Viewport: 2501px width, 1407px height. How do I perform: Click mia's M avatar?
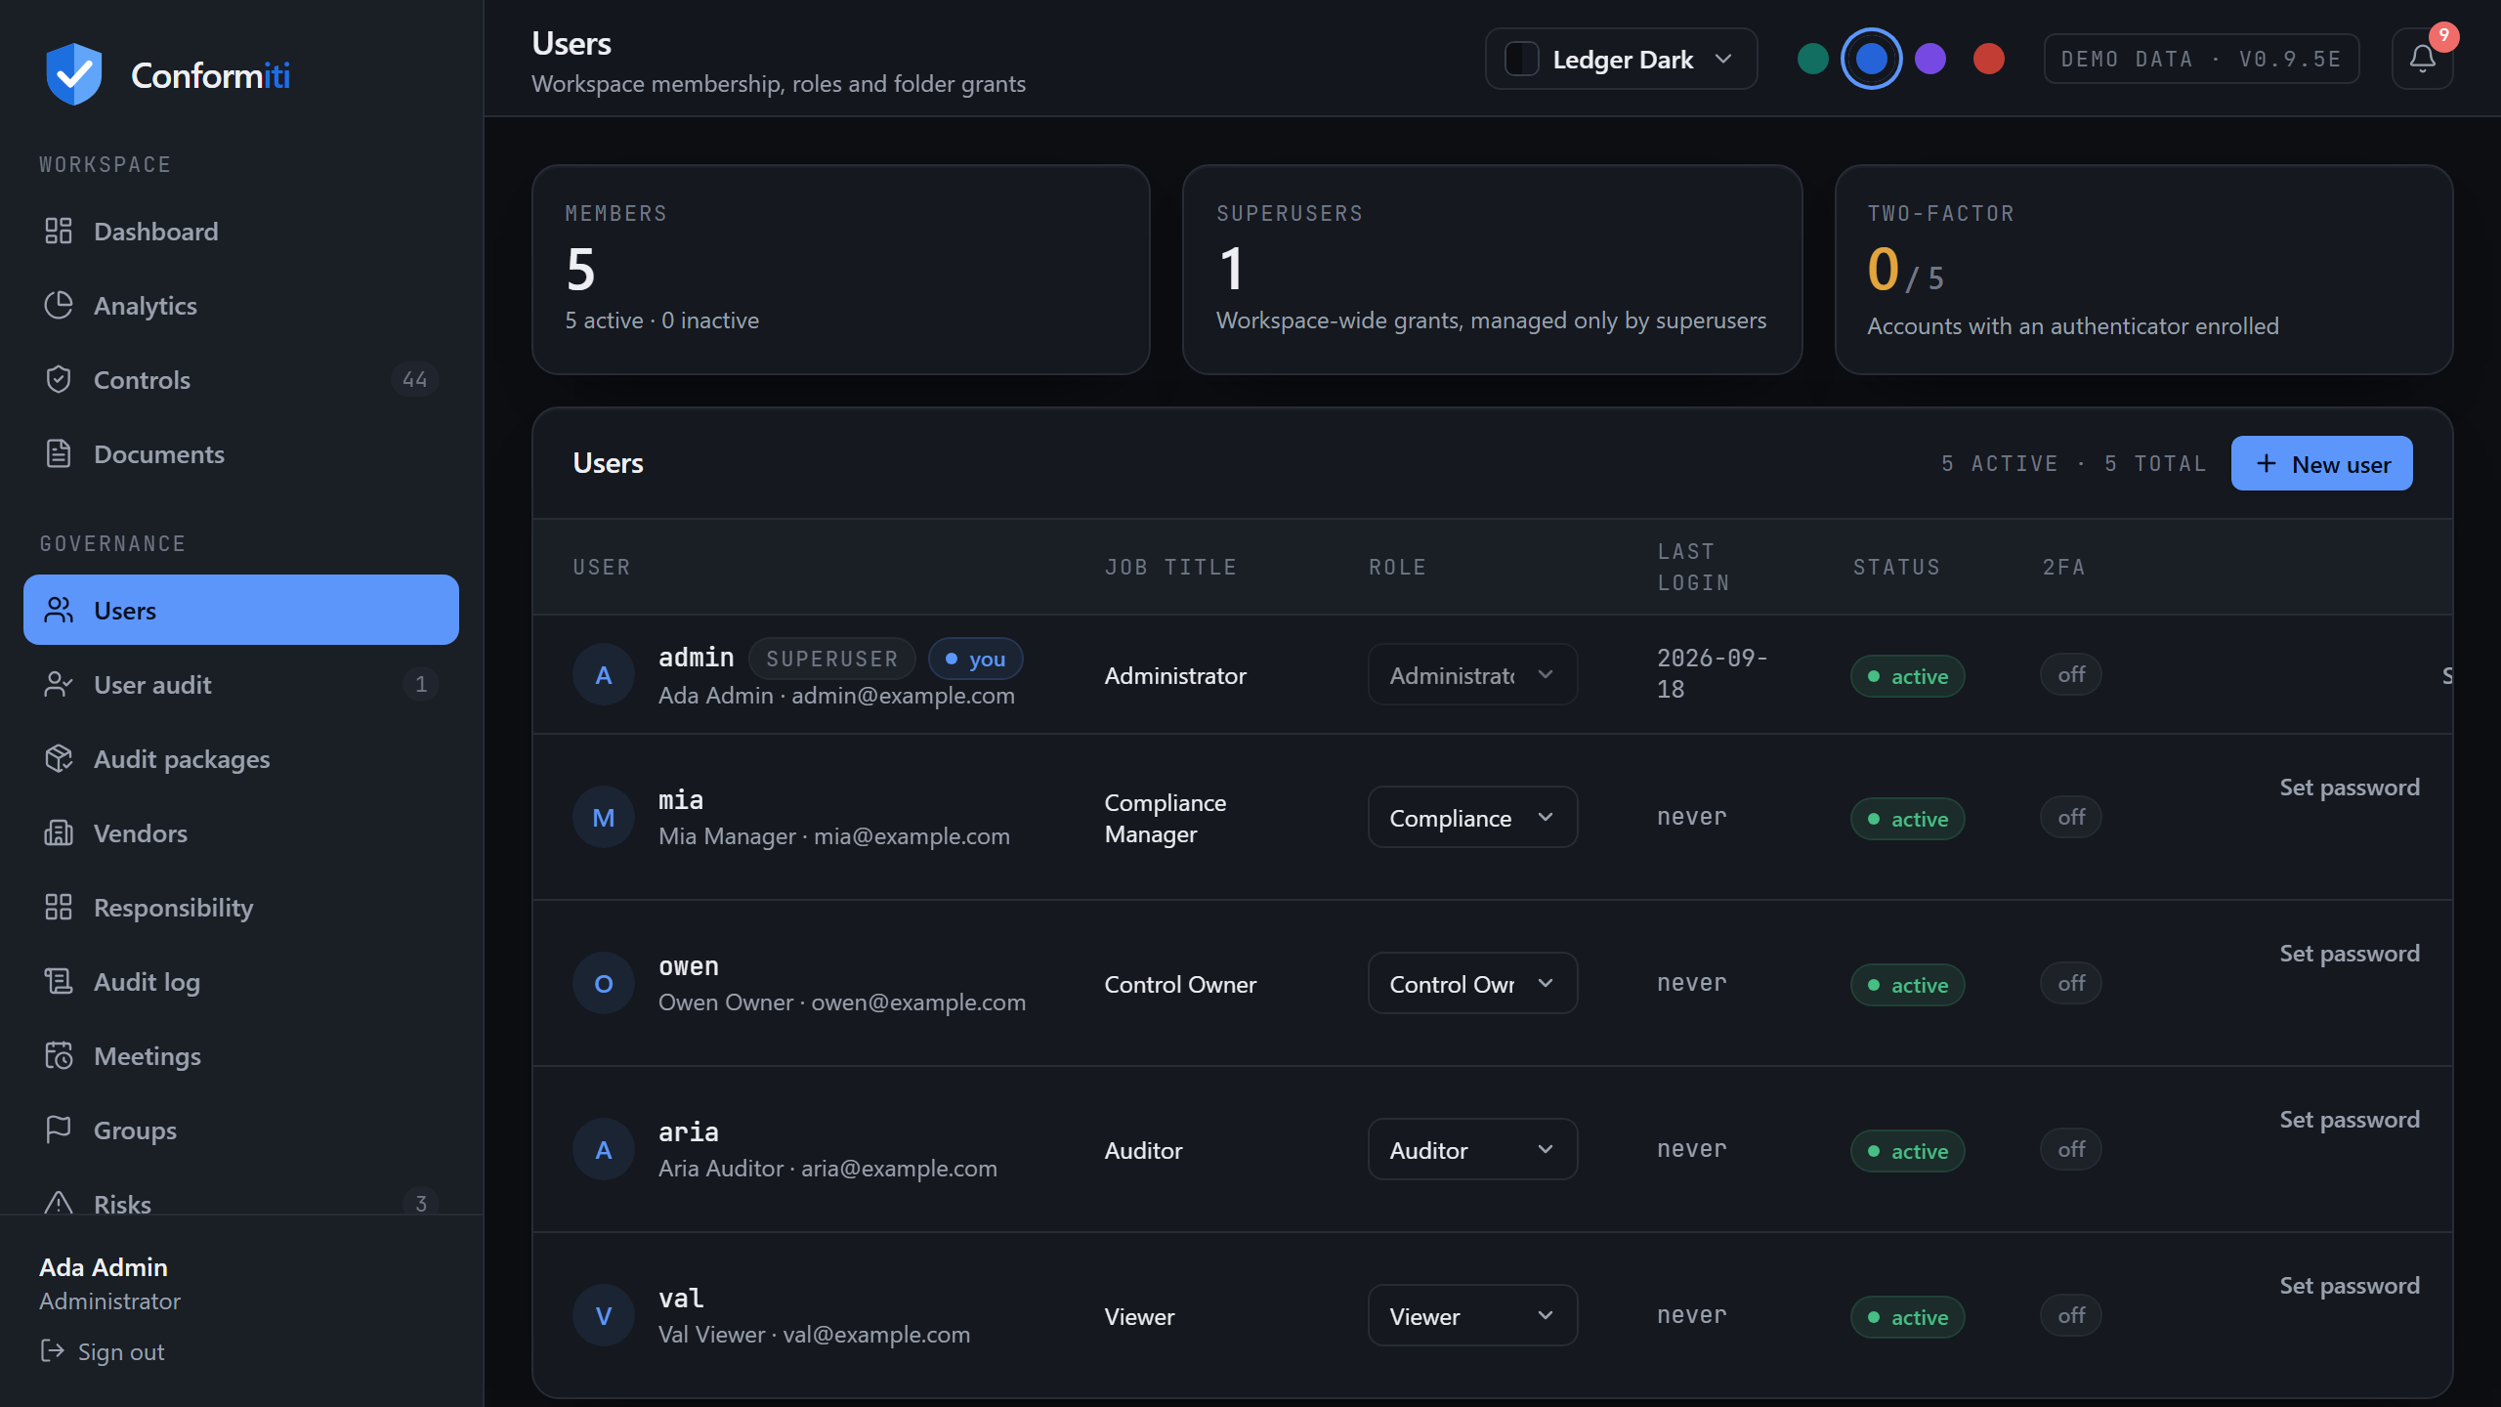pos(604,817)
